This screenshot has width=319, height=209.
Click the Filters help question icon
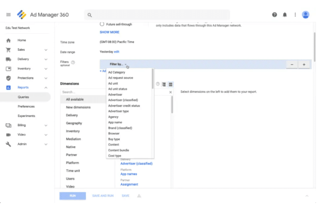[73, 62]
